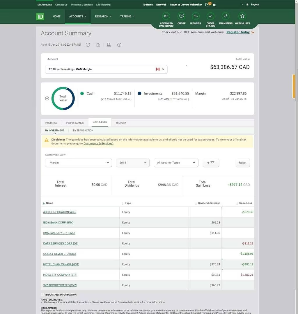
Task: Open the small dropdown arrow left of Logout
Action: pyautogui.click(x=242, y=4)
